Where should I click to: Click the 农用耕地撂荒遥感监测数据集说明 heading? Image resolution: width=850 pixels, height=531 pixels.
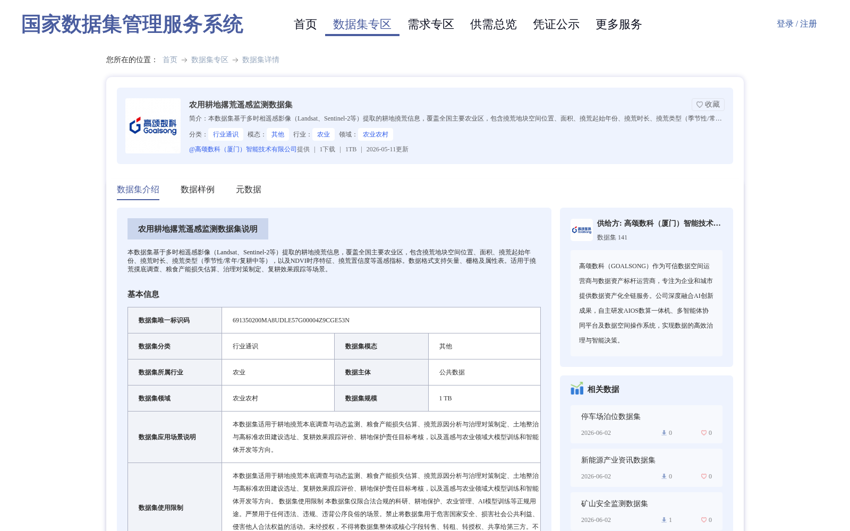(198, 229)
